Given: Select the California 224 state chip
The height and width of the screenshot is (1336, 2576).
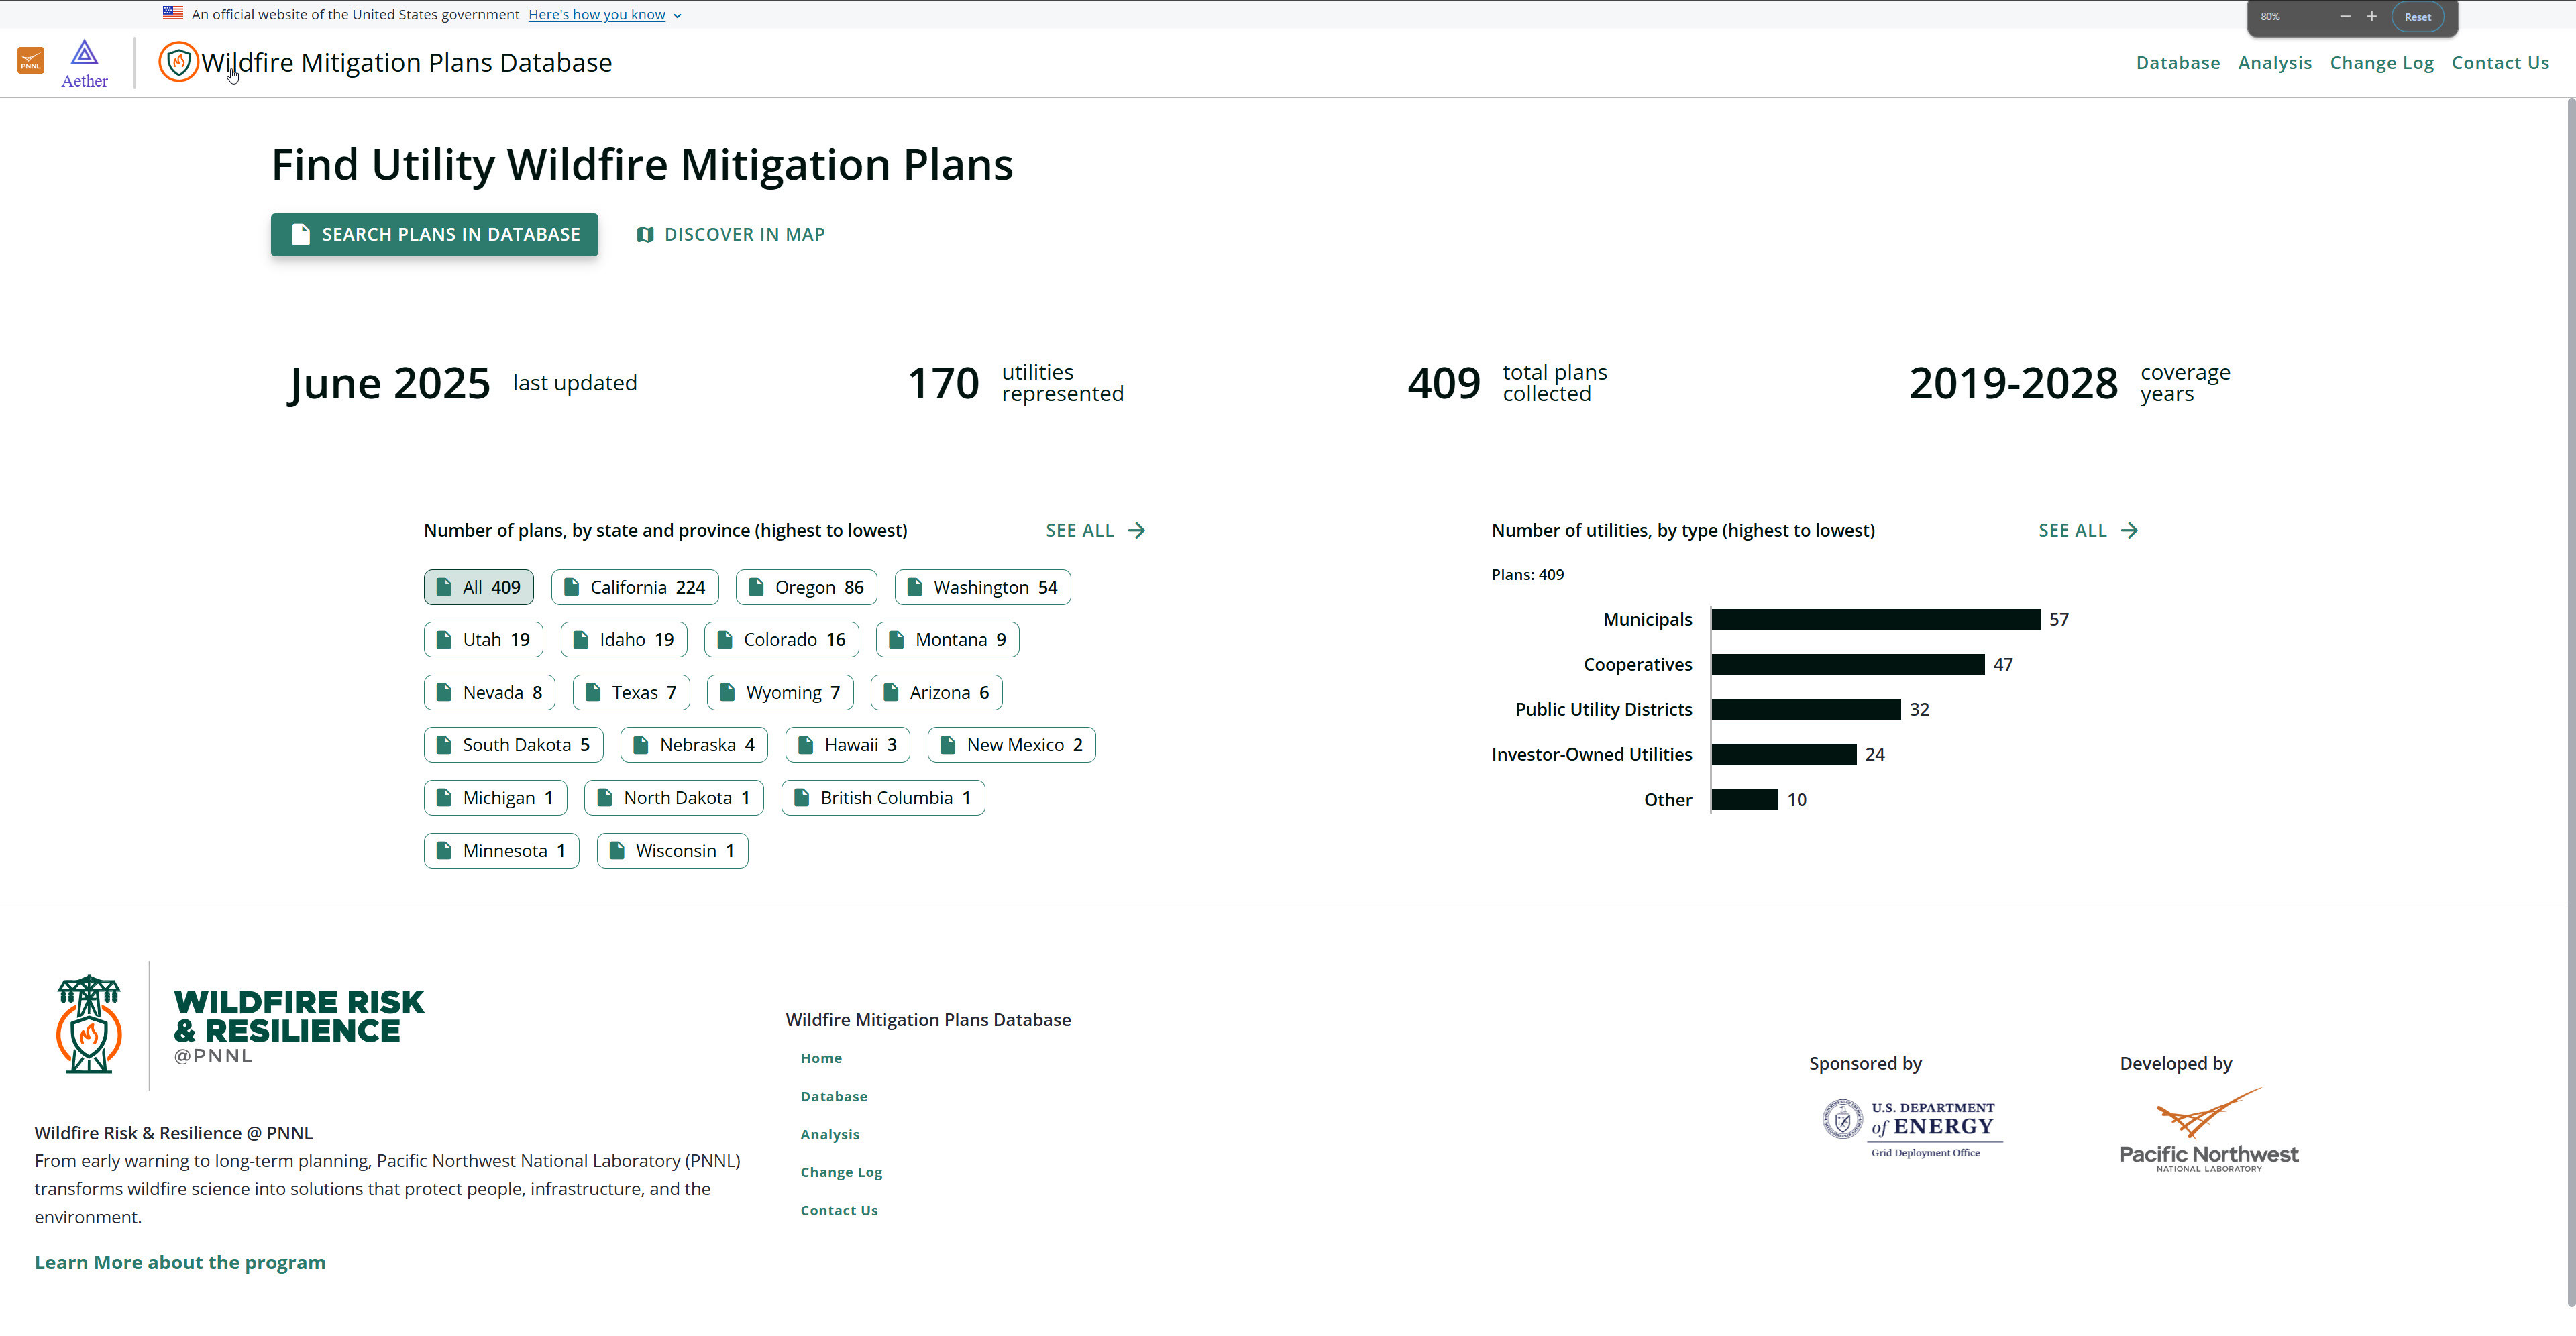Looking at the screenshot, I should (634, 587).
